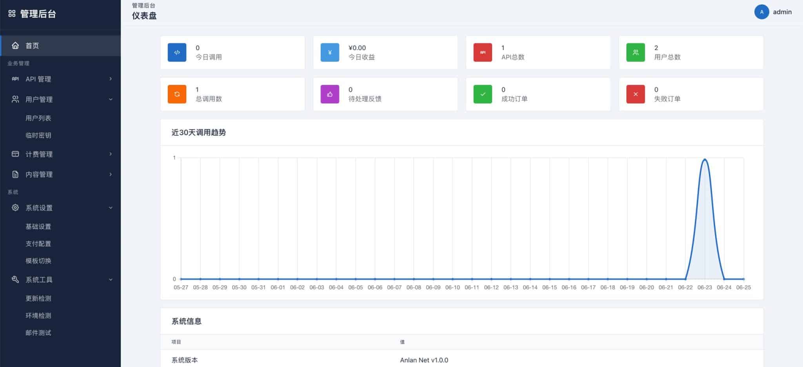Click the green users icon for 用户总数
This screenshot has height=367, width=803.
pos(636,52)
